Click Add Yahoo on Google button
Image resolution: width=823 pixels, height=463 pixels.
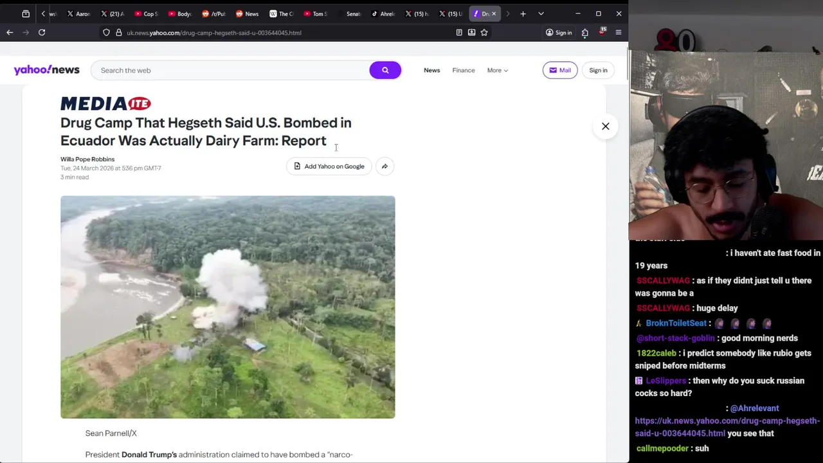pos(329,167)
